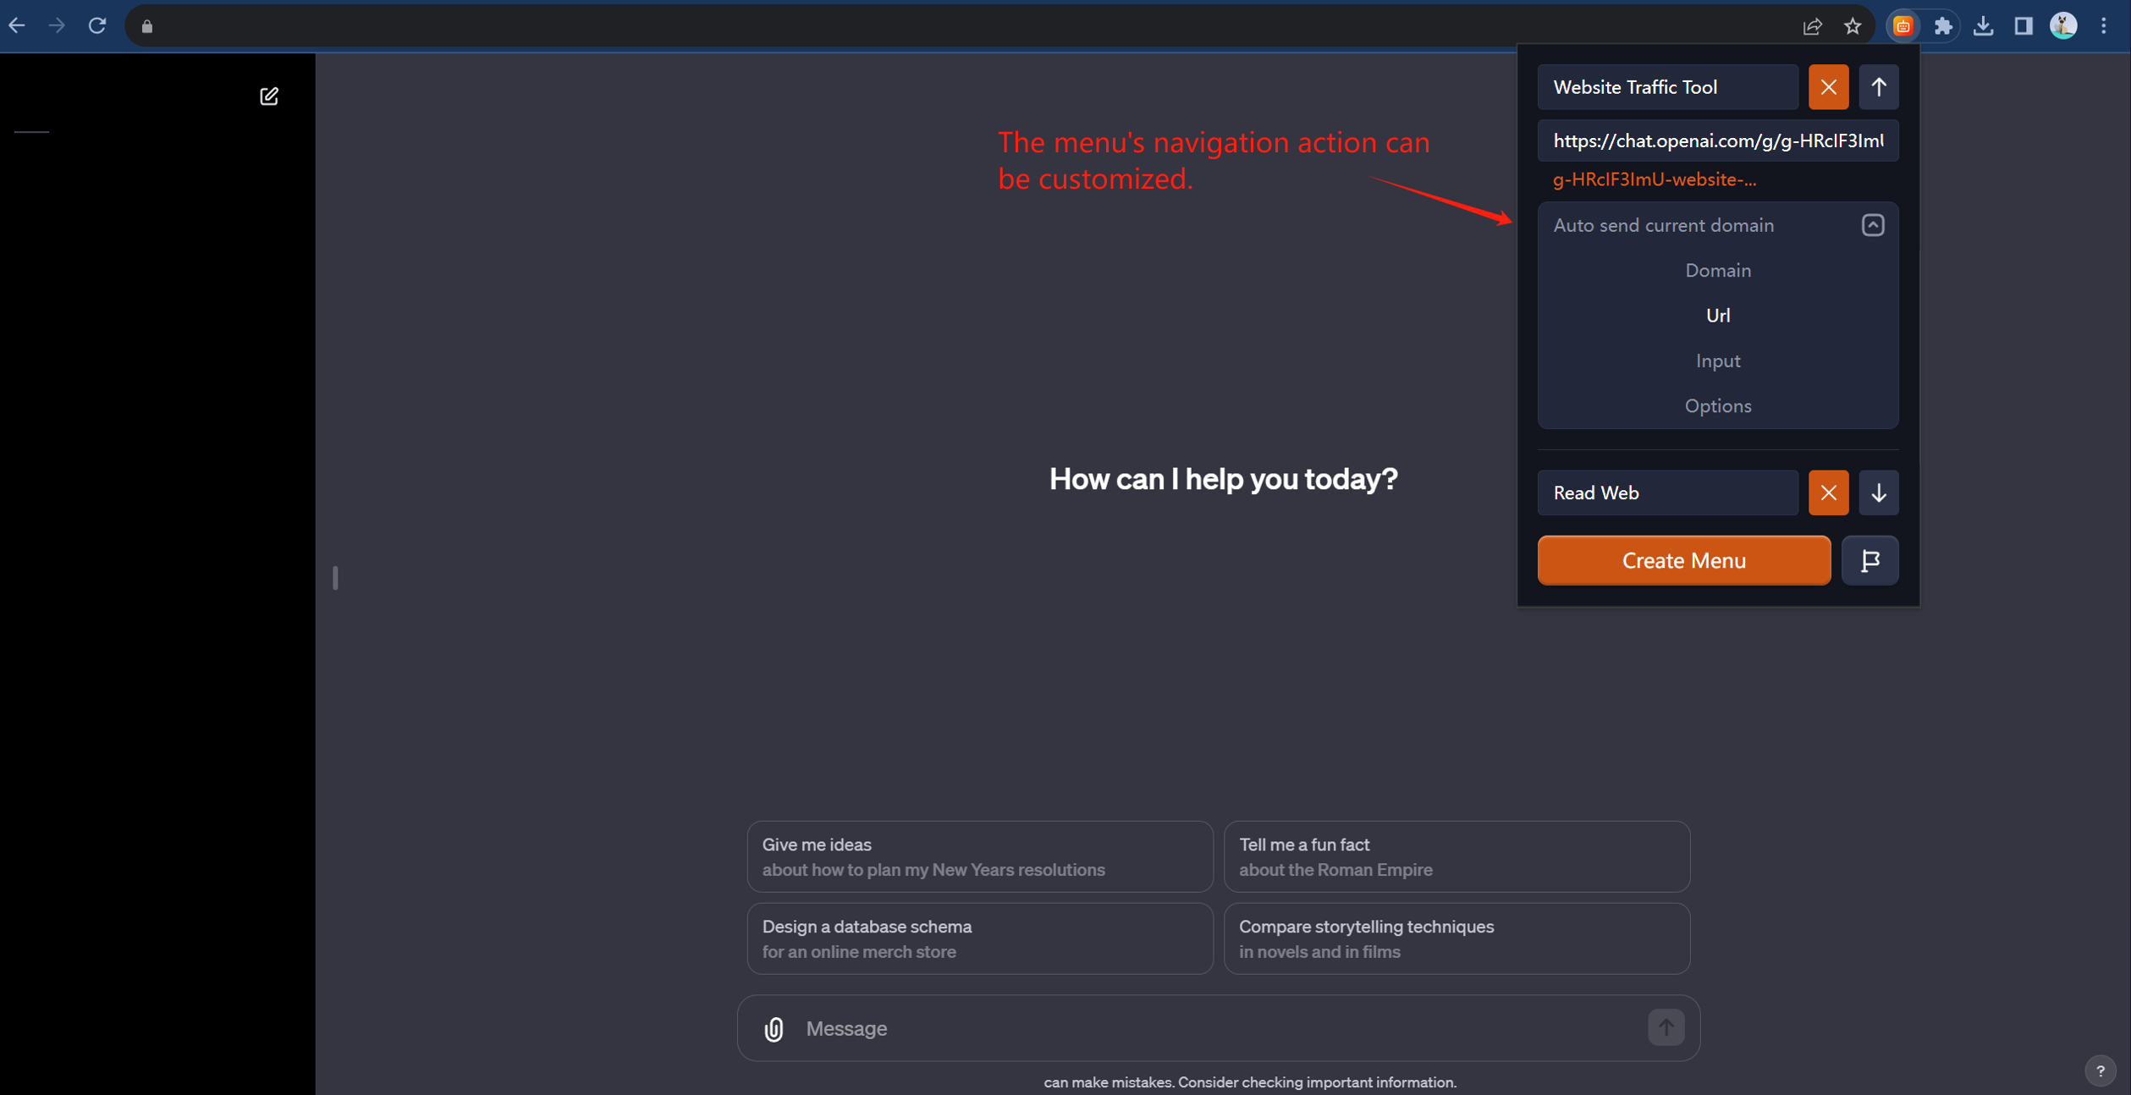Choose Options in the action list
Screen dimensions: 2131x1095
pyautogui.click(x=1717, y=406)
